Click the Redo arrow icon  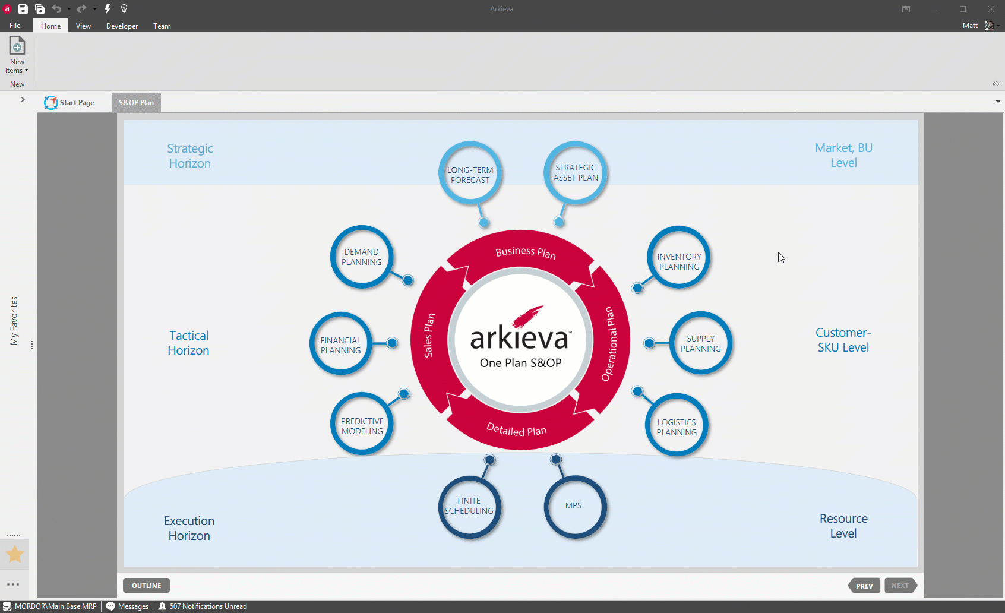point(82,9)
